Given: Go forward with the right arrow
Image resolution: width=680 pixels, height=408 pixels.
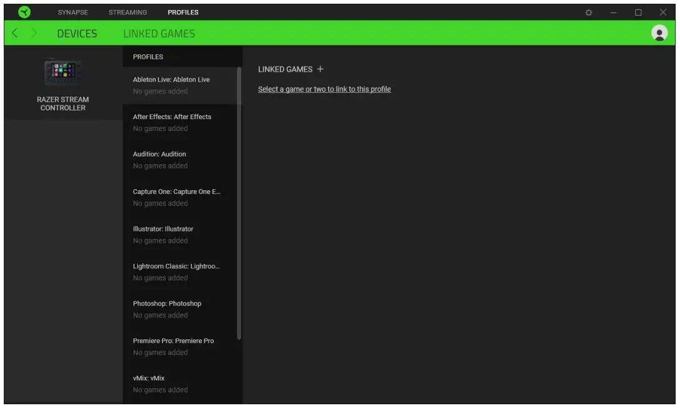Looking at the screenshot, I should click(34, 33).
